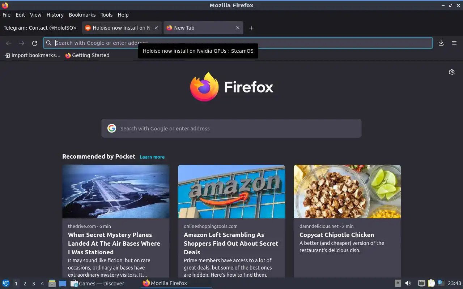Open the update notification tray icon
This screenshot has height=289, width=463.
click(441, 283)
